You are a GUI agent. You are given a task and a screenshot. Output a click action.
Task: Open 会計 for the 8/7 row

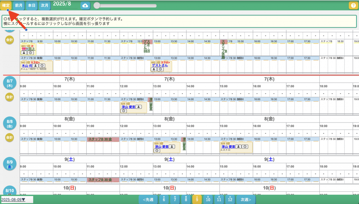pyautogui.click(x=9, y=97)
